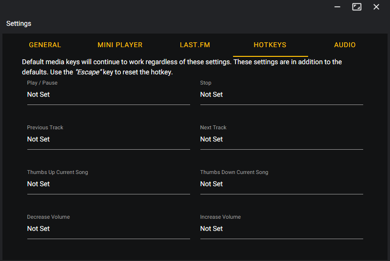This screenshot has height=261, width=390.
Task: Close the Settings window
Action: 376,7
